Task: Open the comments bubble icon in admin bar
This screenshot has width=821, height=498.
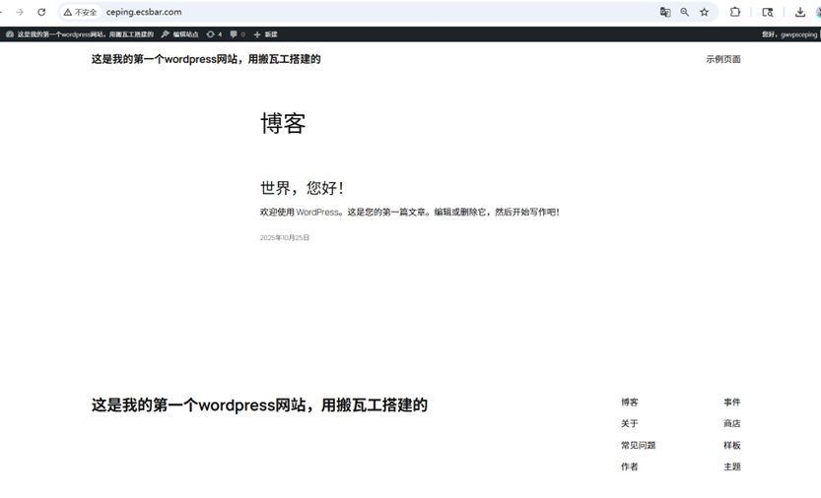Action: click(238, 34)
